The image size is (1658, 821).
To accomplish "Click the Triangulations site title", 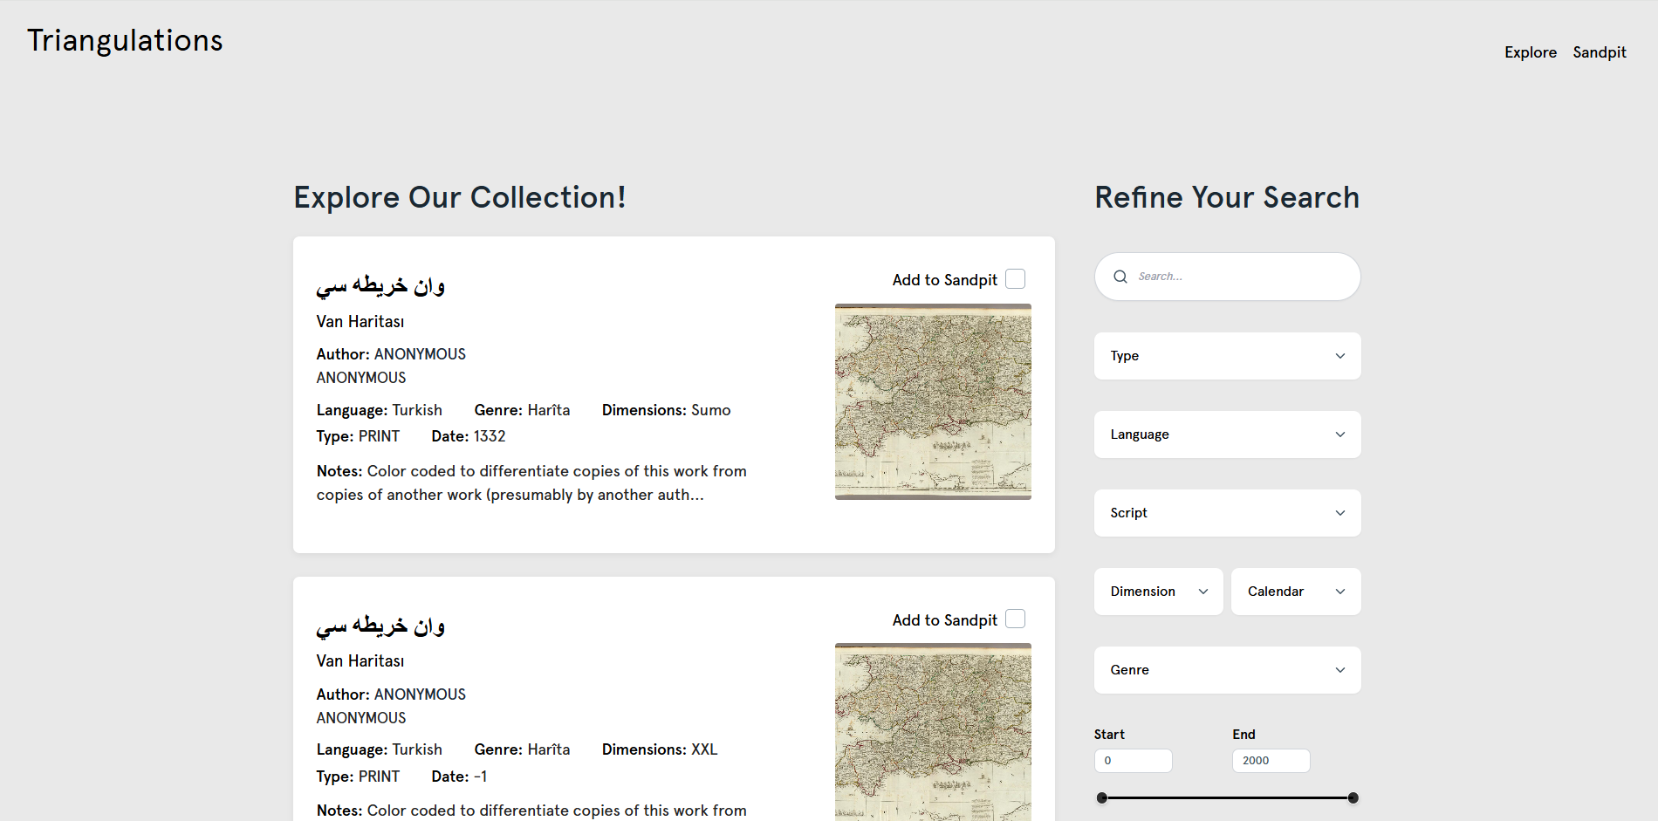I will click(x=125, y=41).
